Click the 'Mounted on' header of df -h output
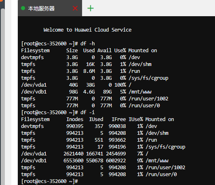 click(x=143, y=51)
